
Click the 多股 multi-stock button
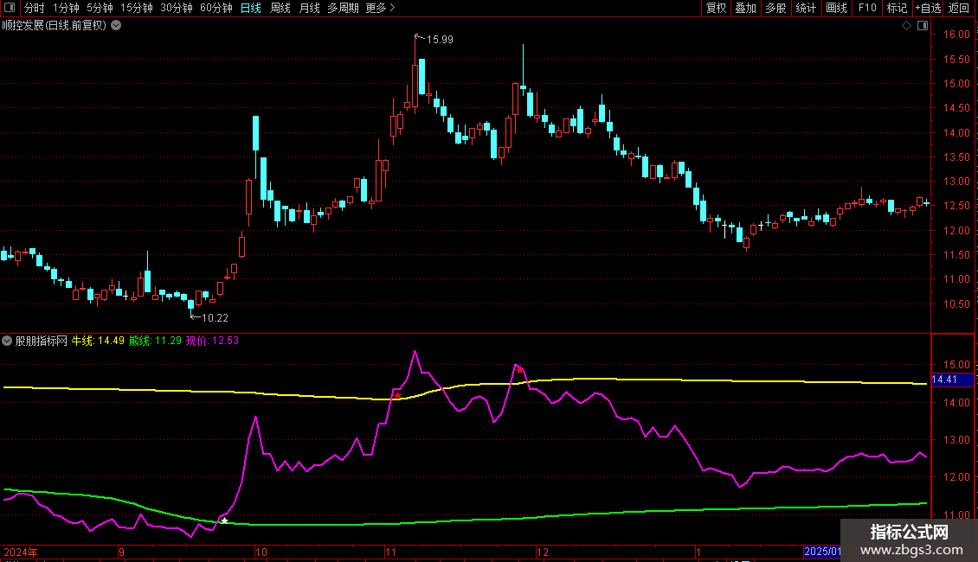point(776,8)
